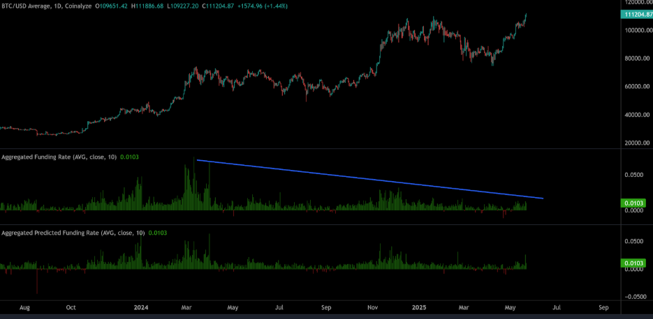Viewport: 653px width, 319px height.
Task: Select the Aggregated Funding Rate indicator label
Action: pos(59,157)
